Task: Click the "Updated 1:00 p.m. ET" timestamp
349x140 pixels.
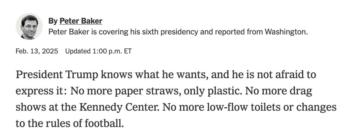Action: click(x=98, y=51)
